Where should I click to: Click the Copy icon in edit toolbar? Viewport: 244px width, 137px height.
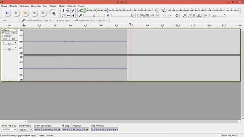[143, 15]
